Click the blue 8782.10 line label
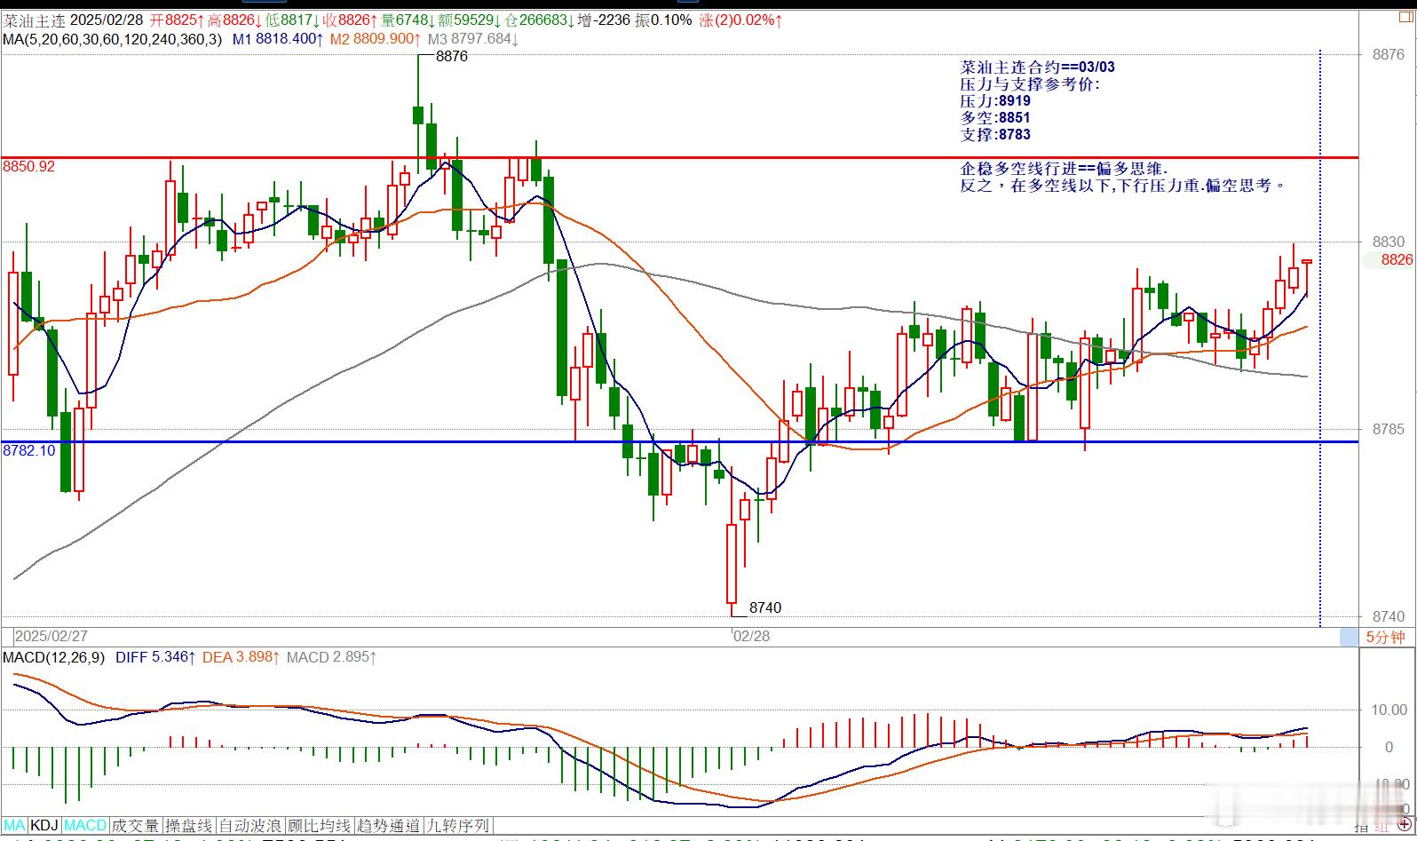Viewport: 1417px width, 841px height. pyautogui.click(x=29, y=450)
